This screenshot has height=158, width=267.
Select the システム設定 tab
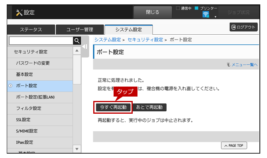(x=129, y=30)
